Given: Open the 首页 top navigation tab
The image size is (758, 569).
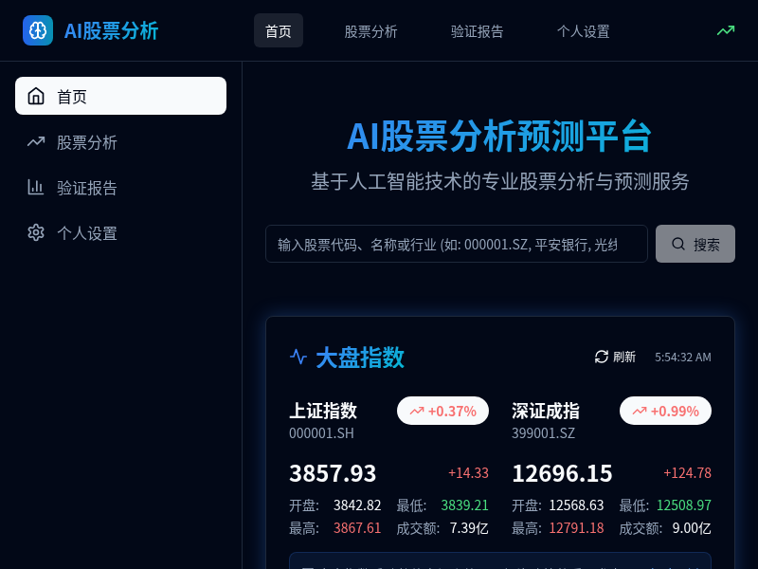Looking at the screenshot, I should pyautogui.click(x=279, y=31).
